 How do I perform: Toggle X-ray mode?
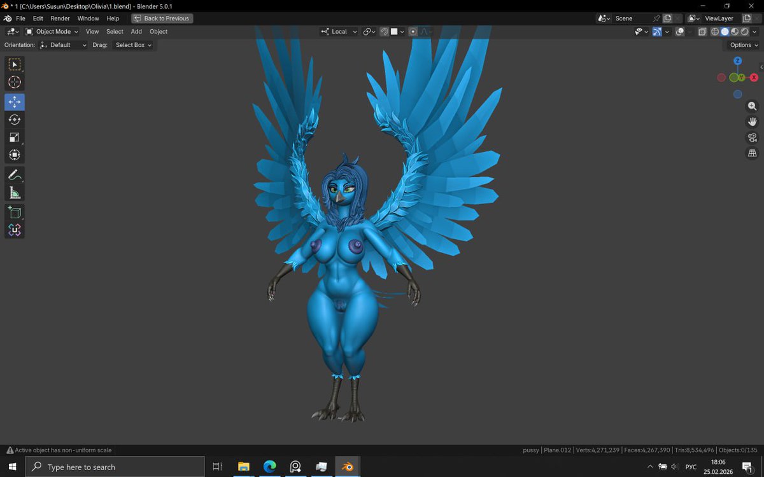702,31
